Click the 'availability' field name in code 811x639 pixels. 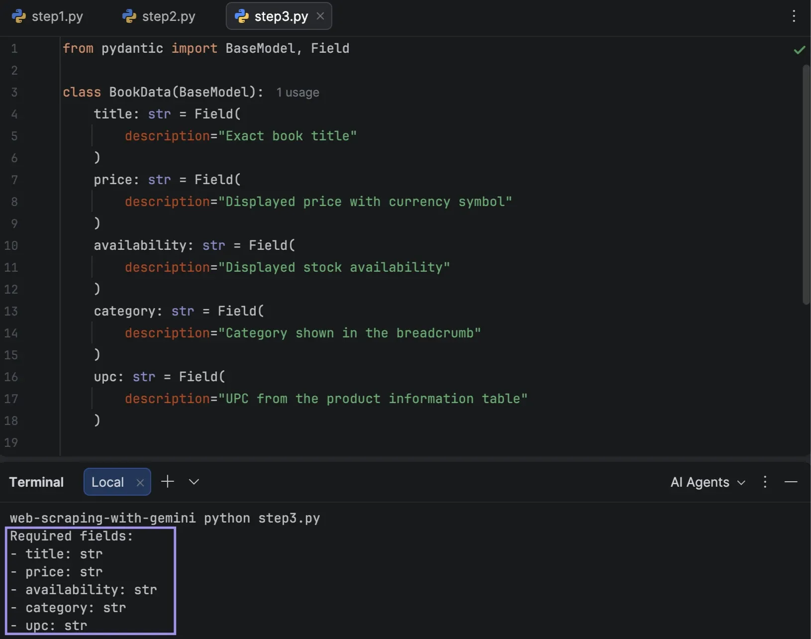[140, 245]
